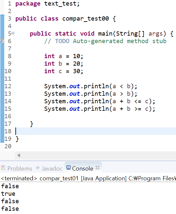Image resolution: width=176 pixels, height=214 pixels.
Task: Click the blue change range bar beside line 8
Action: (2, 56)
